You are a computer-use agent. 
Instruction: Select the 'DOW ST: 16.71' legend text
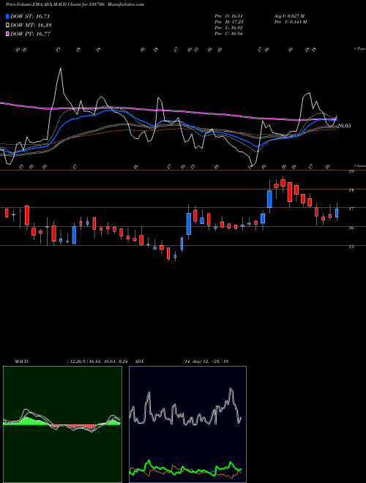click(x=30, y=16)
